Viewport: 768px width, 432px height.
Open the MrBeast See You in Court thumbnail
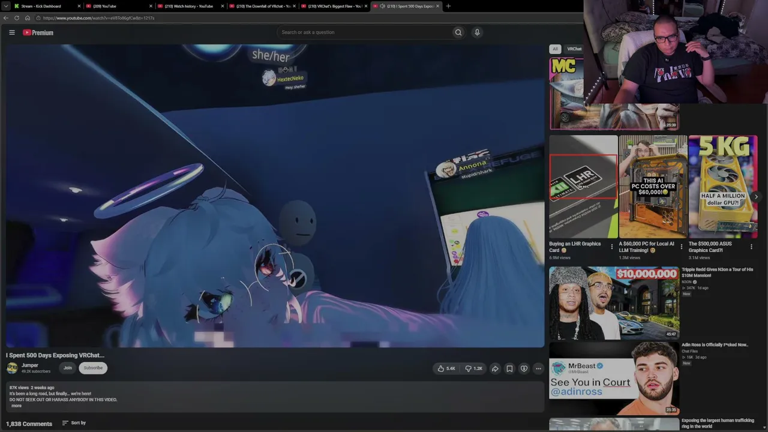[x=614, y=379]
